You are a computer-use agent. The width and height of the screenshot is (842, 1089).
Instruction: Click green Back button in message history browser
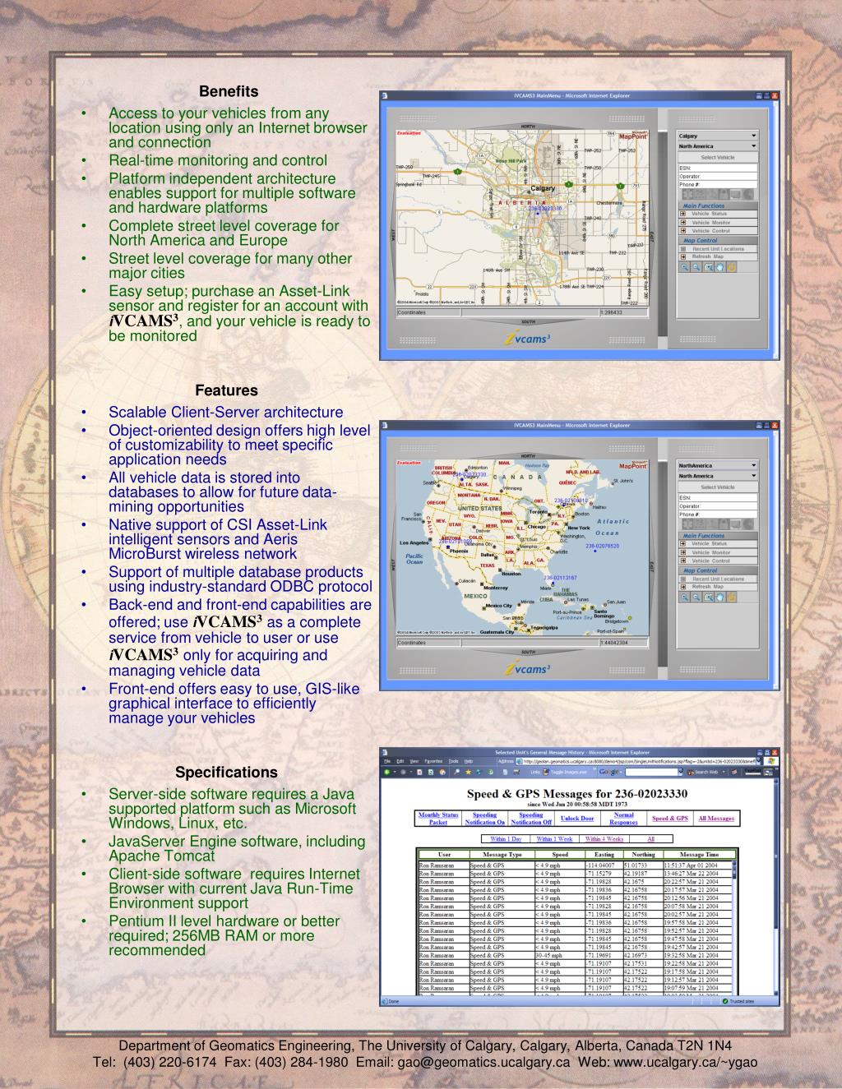386,773
